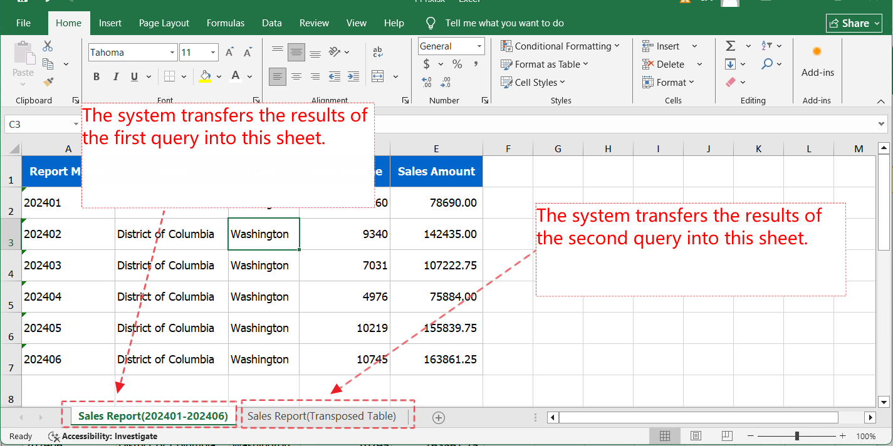This screenshot has height=446, width=893.
Task: Decrease decimal places for selected cell
Action: click(445, 81)
